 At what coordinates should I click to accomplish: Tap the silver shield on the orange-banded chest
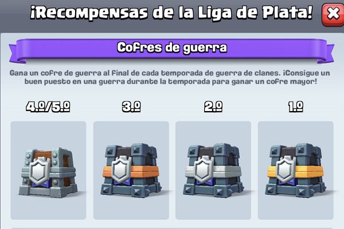121,169
